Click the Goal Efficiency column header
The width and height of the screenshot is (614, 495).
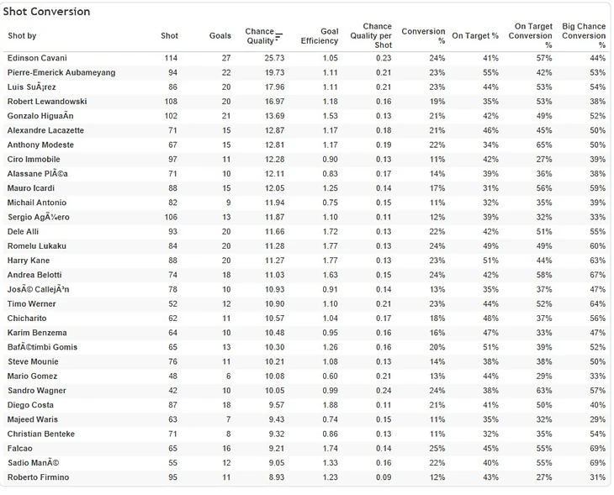(320, 36)
